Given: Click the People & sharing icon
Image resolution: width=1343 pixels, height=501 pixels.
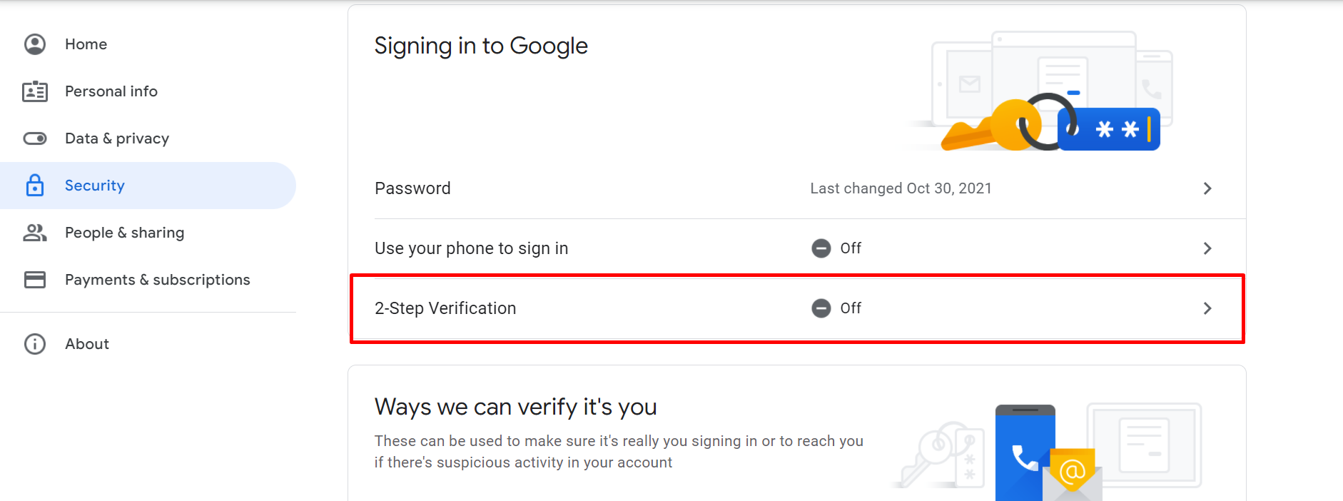Looking at the screenshot, I should pyautogui.click(x=35, y=233).
